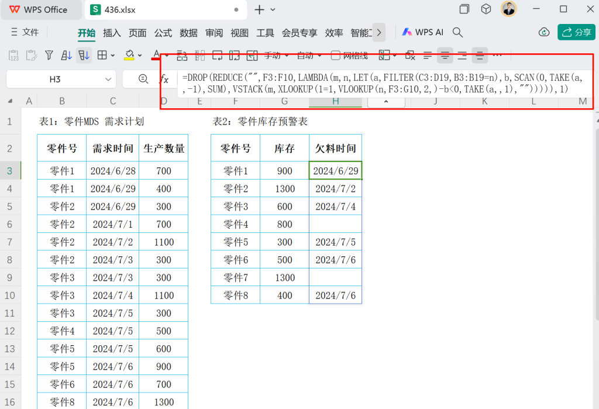Click the zoom magnifier beside name box
Viewport: 599px width, 409px height.
(143, 79)
